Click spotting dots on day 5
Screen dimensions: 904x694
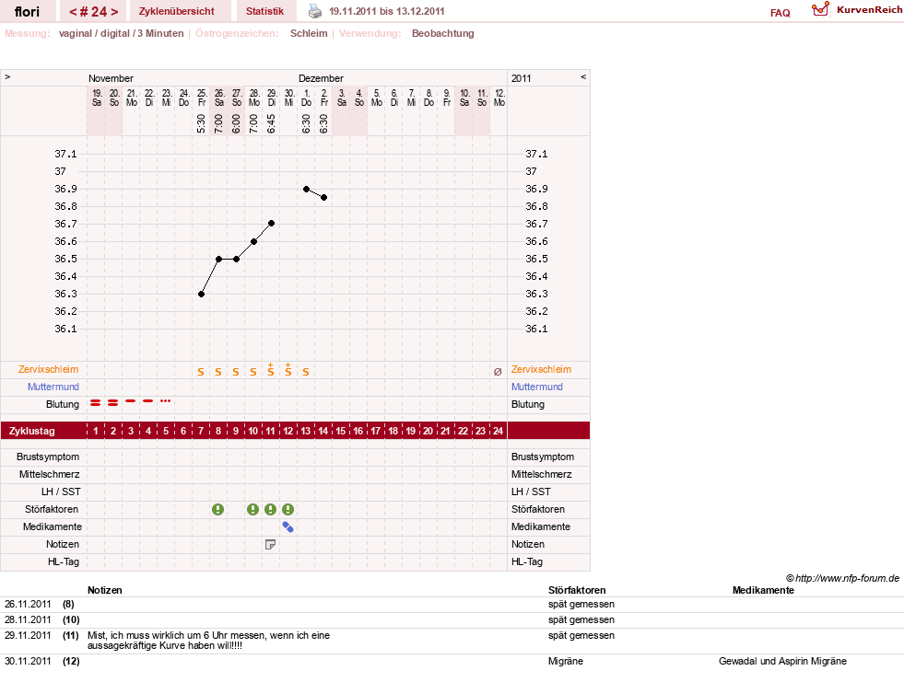coord(166,400)
